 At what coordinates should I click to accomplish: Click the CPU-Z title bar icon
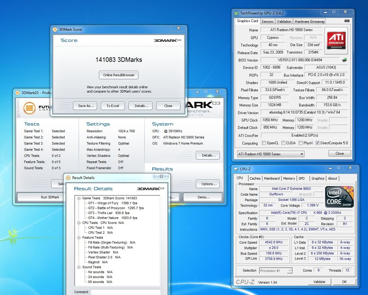[x=236, y=168]
